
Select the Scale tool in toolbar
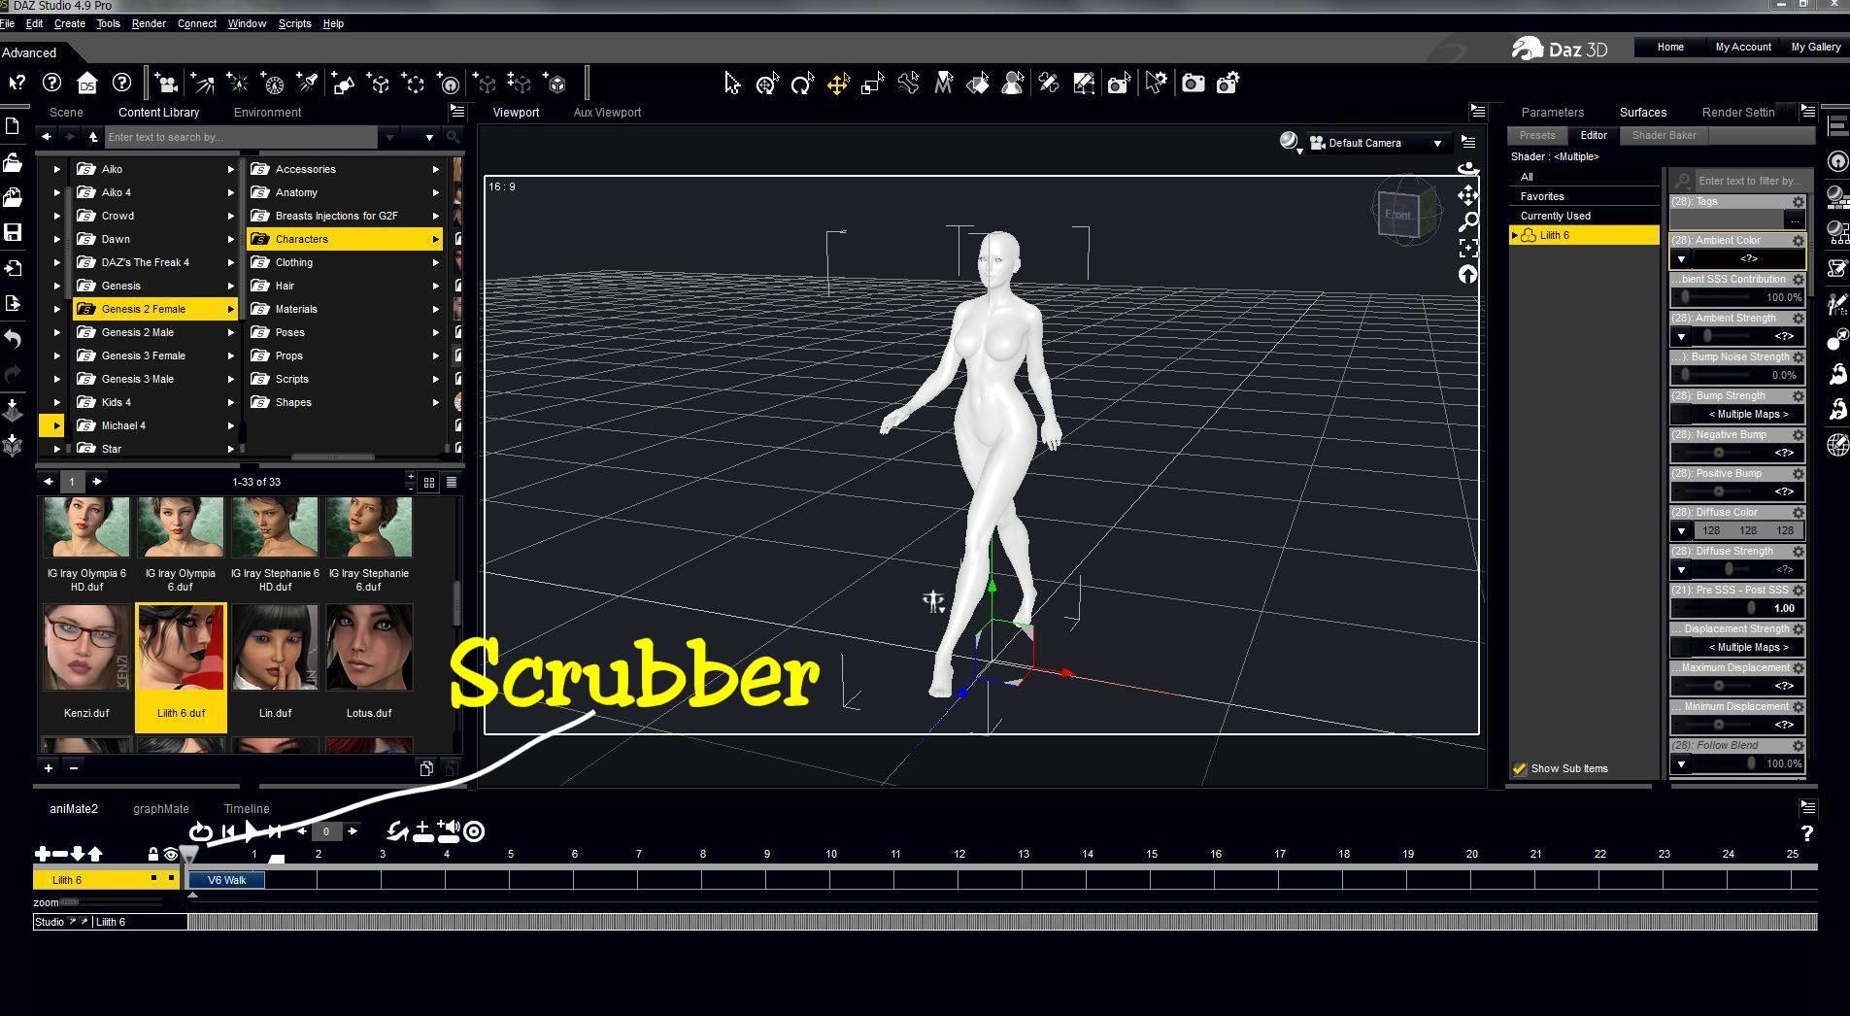872,85
